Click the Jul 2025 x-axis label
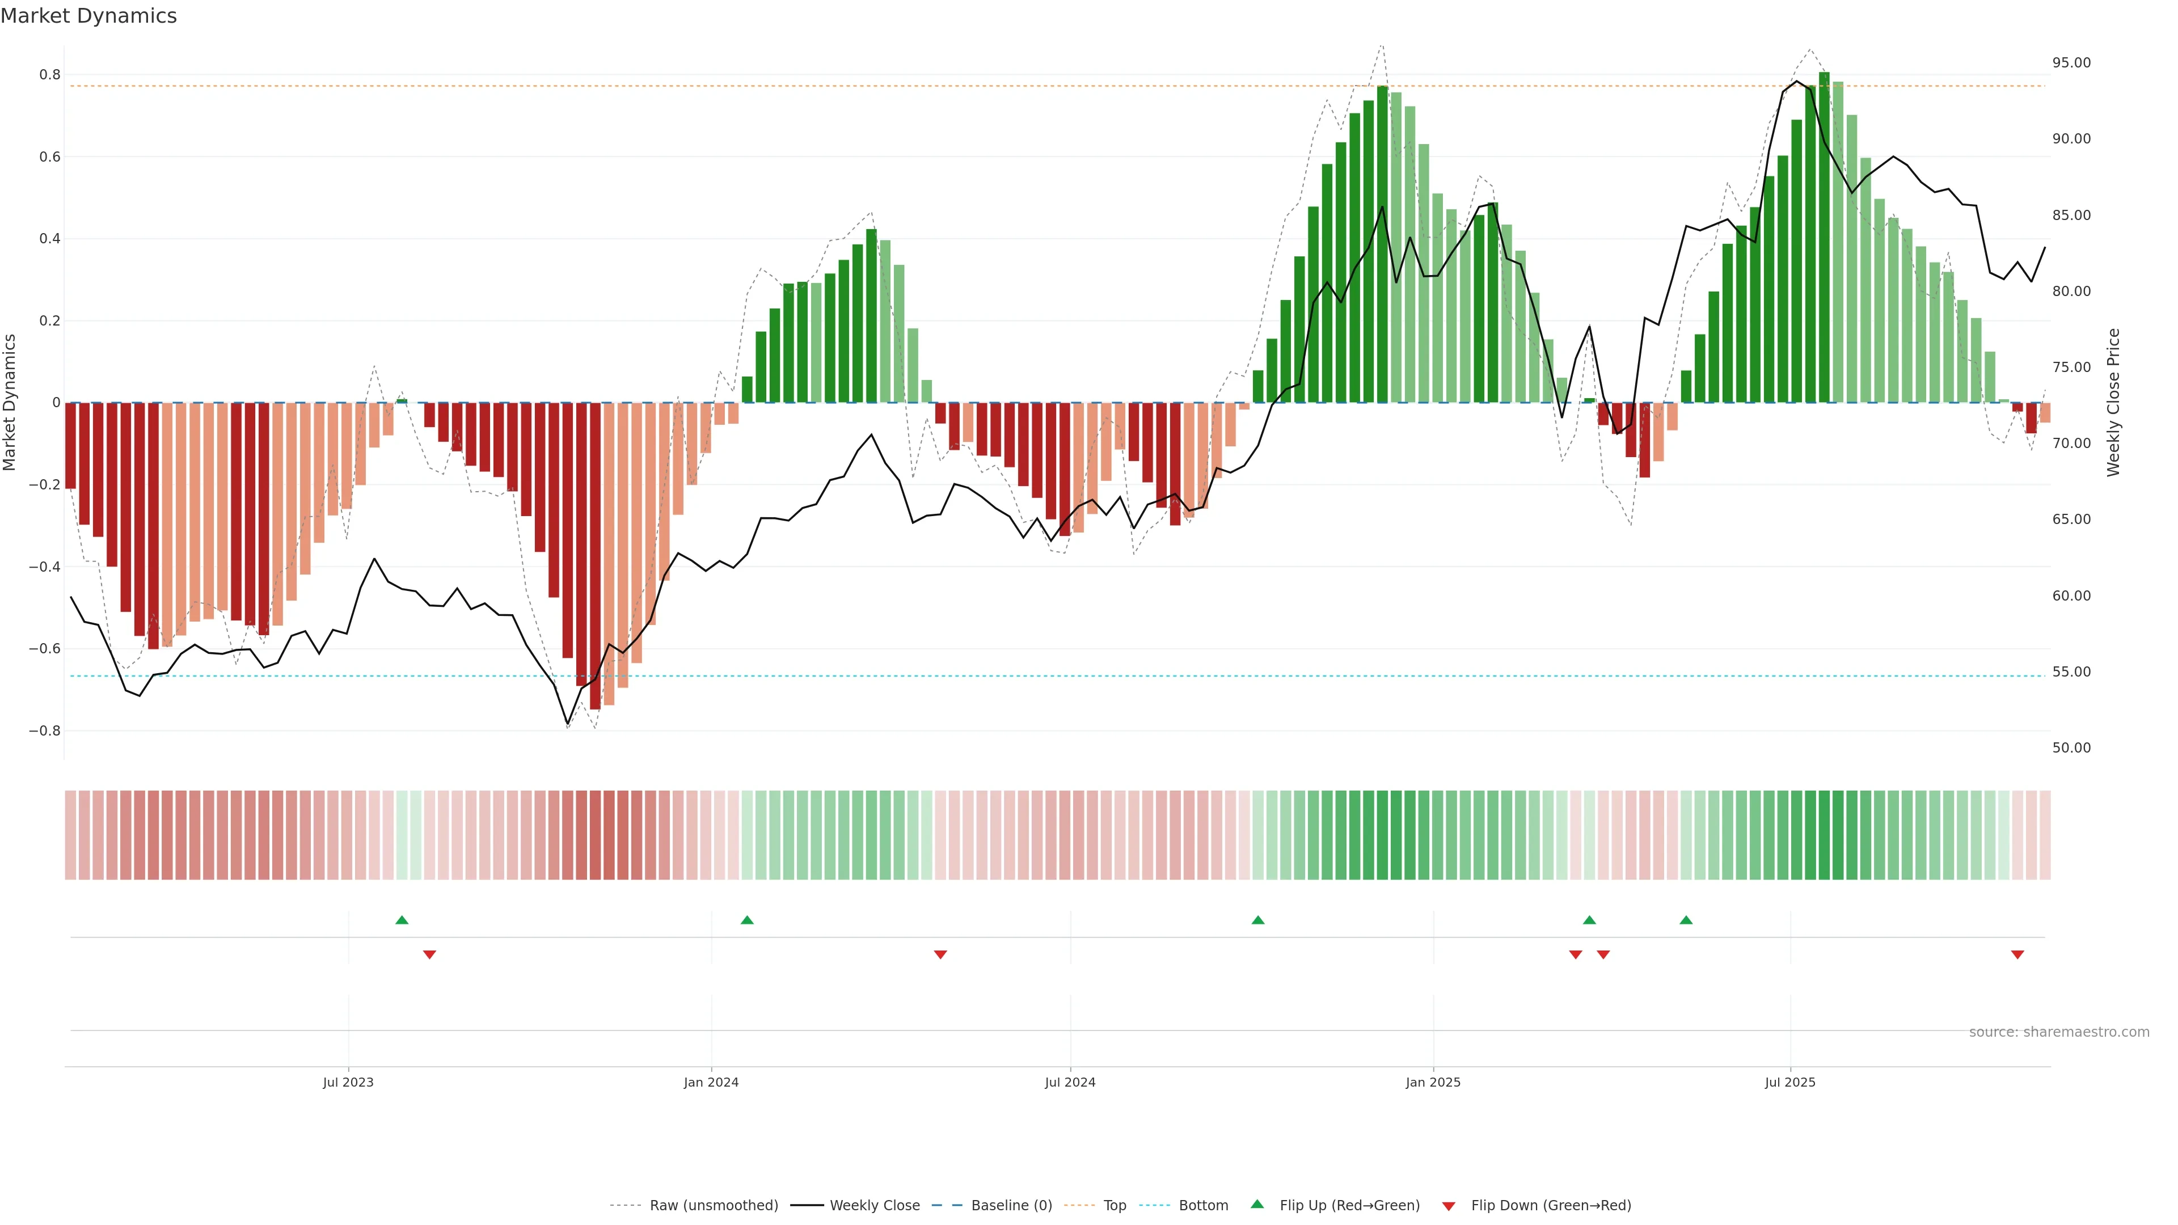Image resolution: width=2178 pixels, height=1225 pixels. [x=1790, y=1082]
